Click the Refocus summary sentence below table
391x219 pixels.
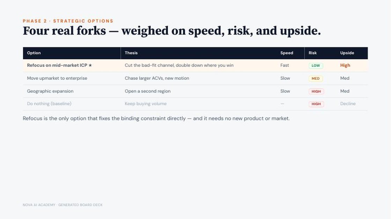tap(156, 119)
